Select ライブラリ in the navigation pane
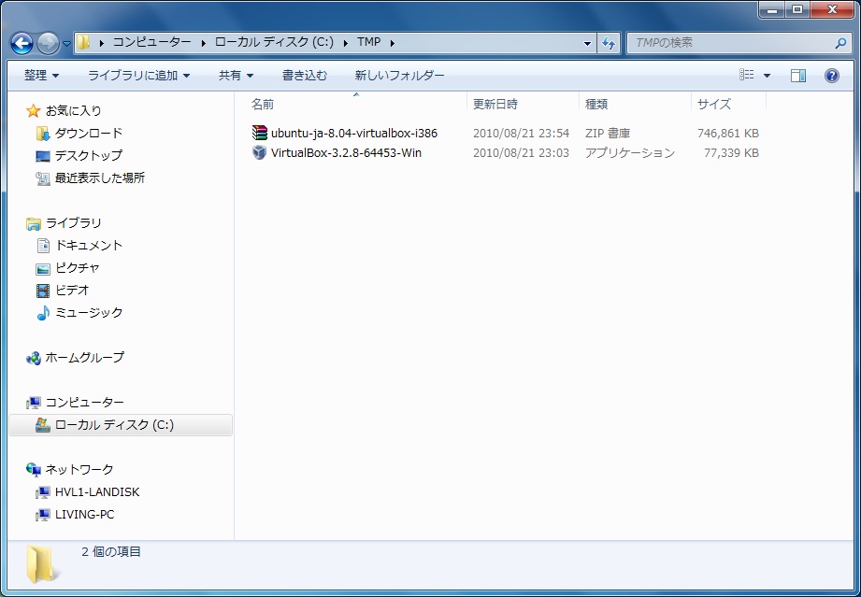Image resolution: width=861 pixels, height=597 pixels. click(73, 223)
